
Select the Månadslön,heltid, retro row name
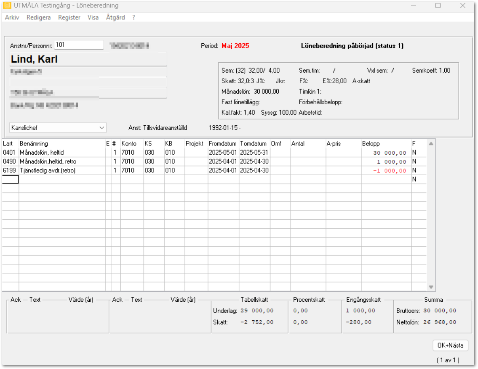click(x=48, y=161)
